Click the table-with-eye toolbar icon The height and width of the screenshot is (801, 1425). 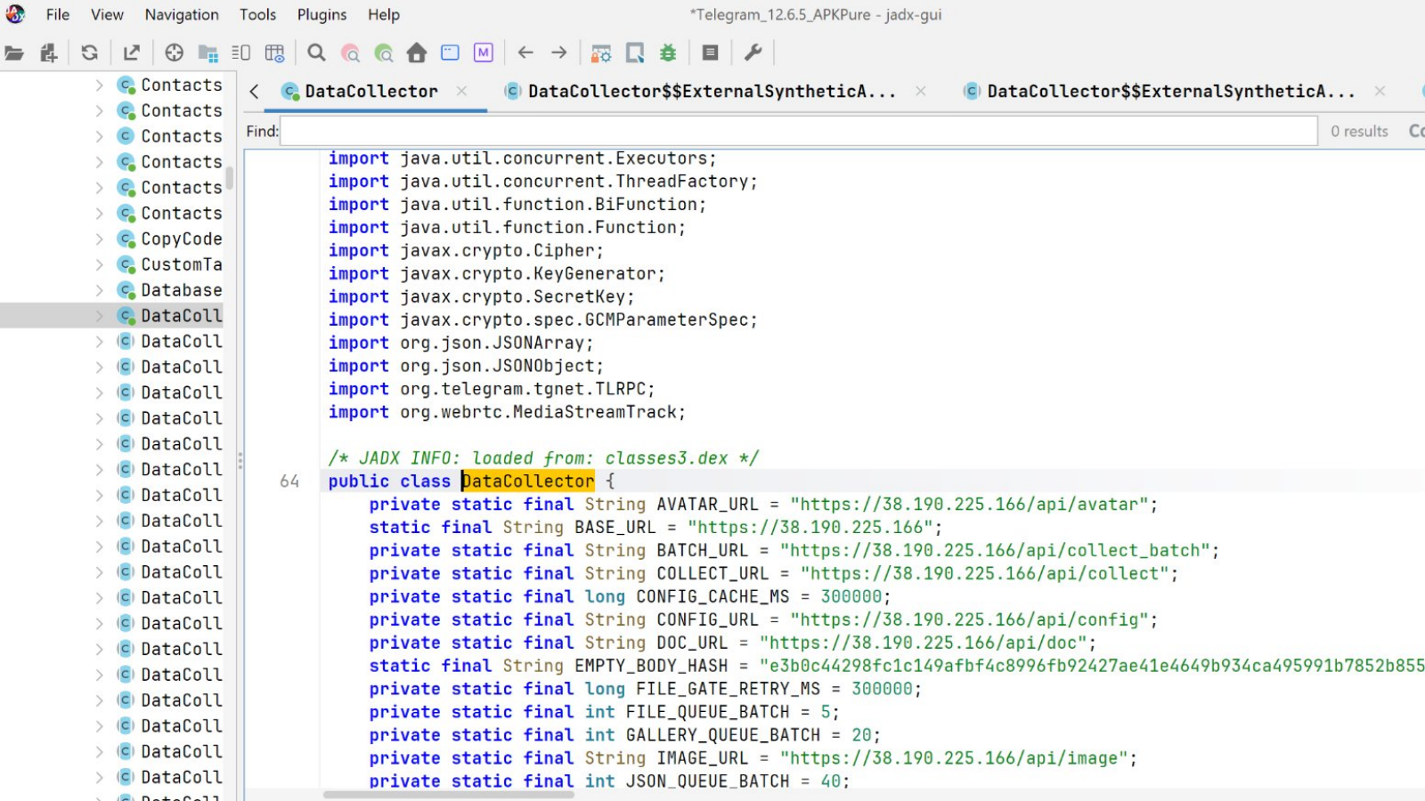(x=275, y=53)
